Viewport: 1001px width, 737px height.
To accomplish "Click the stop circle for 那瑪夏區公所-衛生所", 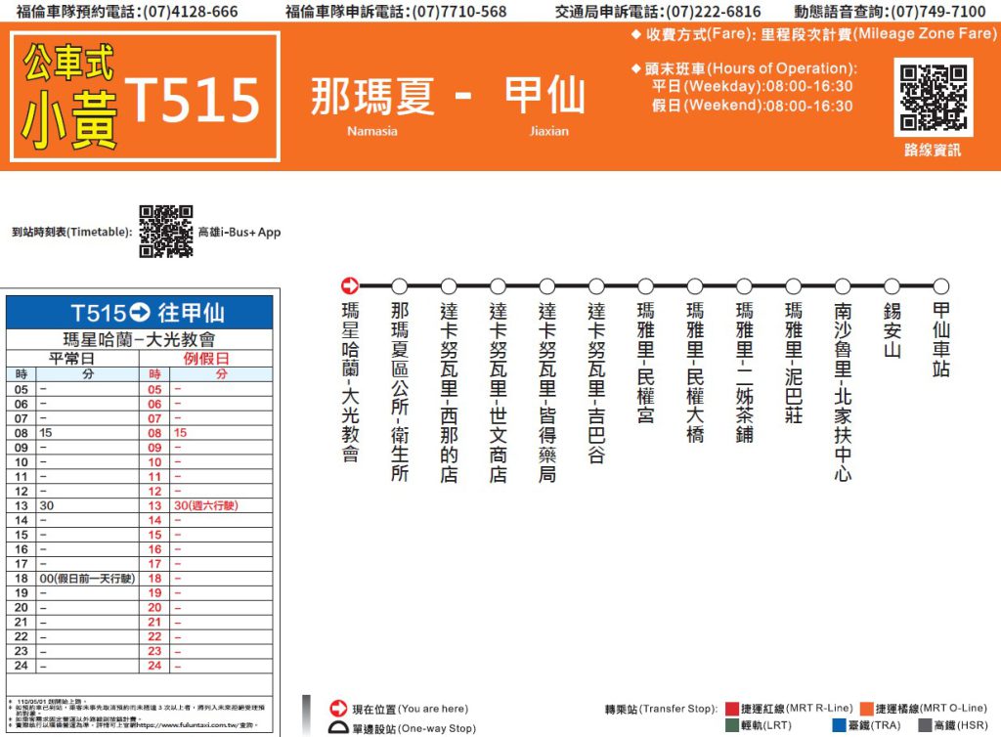I will point(399,286).
